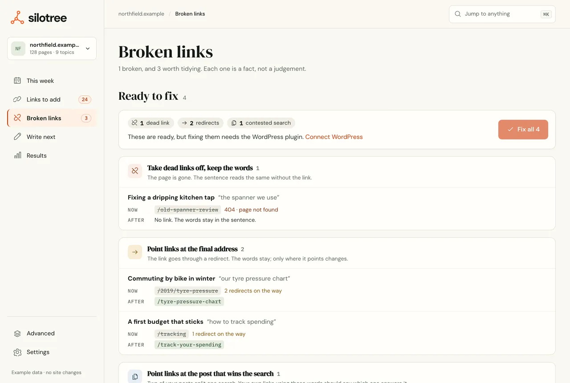This screenshot has width=570, height=383.
Task: Focus the Jump to anything search field
Action: pyautogui.click(x=502, y=14)
